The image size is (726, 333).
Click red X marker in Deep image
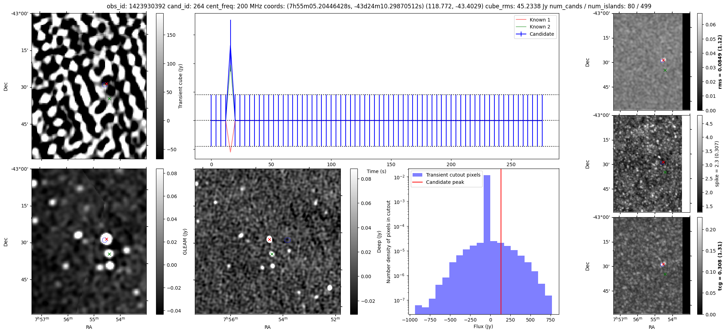pos(269,240)
